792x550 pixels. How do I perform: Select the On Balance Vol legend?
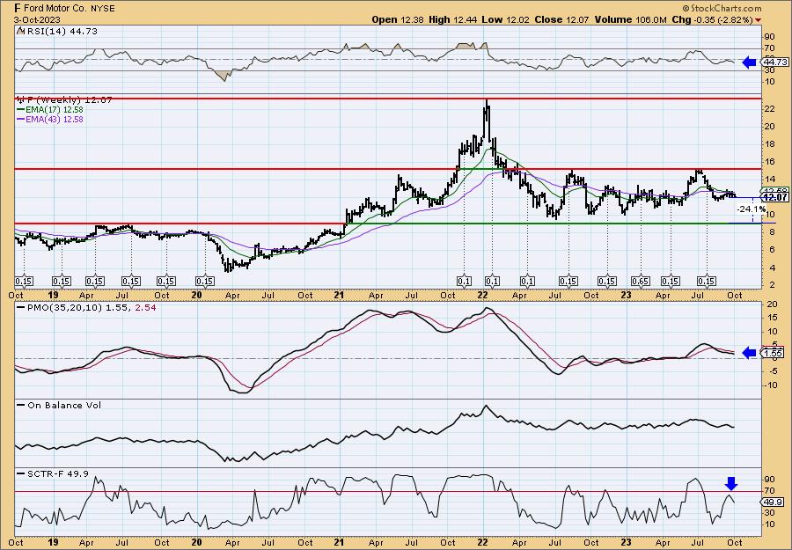click(59, 406)
